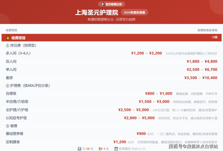Click note starting with 注册营养师配餐
223x151 pixels.
(177, 142)
